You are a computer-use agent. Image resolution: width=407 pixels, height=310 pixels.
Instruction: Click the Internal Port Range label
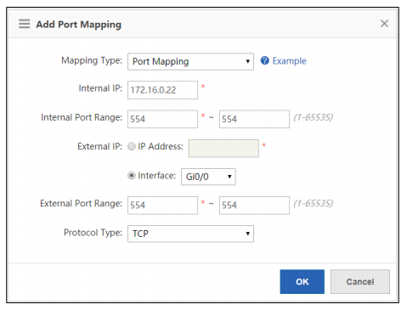click(x=82, y=117)
